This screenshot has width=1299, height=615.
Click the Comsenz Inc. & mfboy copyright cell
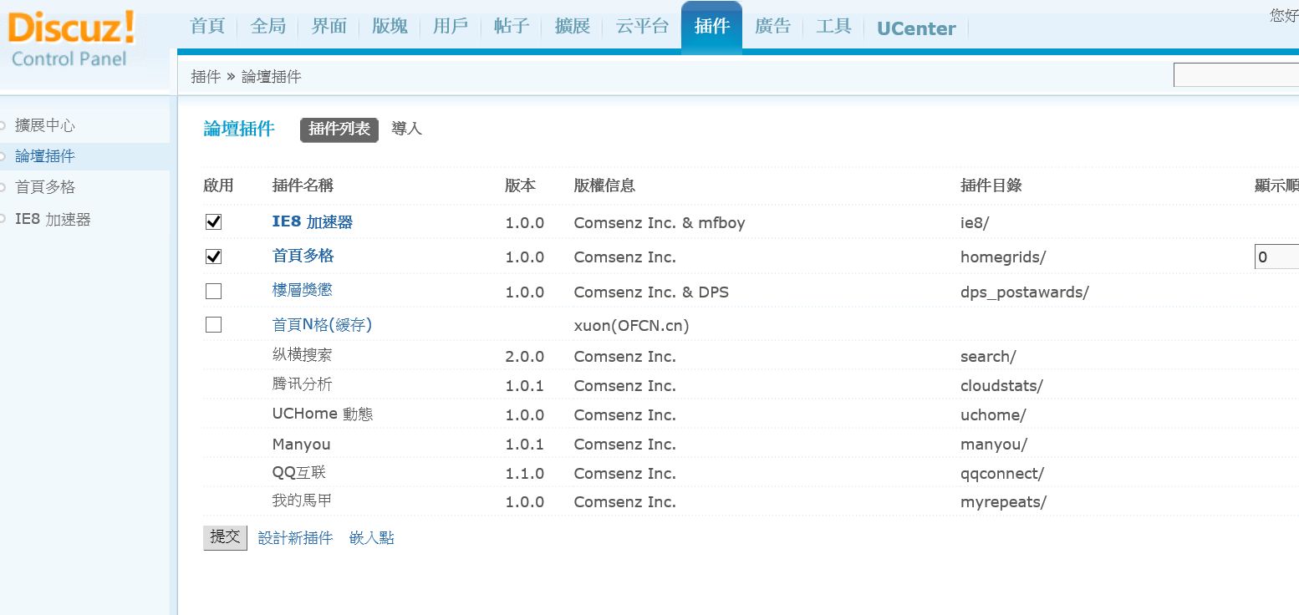pyautogui.click(x=659, y=223)
